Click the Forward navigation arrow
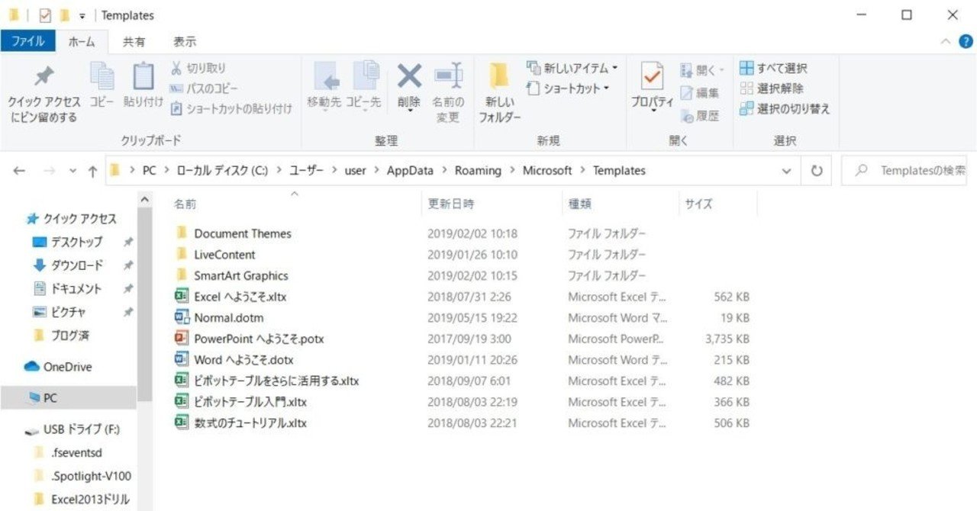This screenshot has width=977, height=511. pyautogui.click(x=49, y=171)
